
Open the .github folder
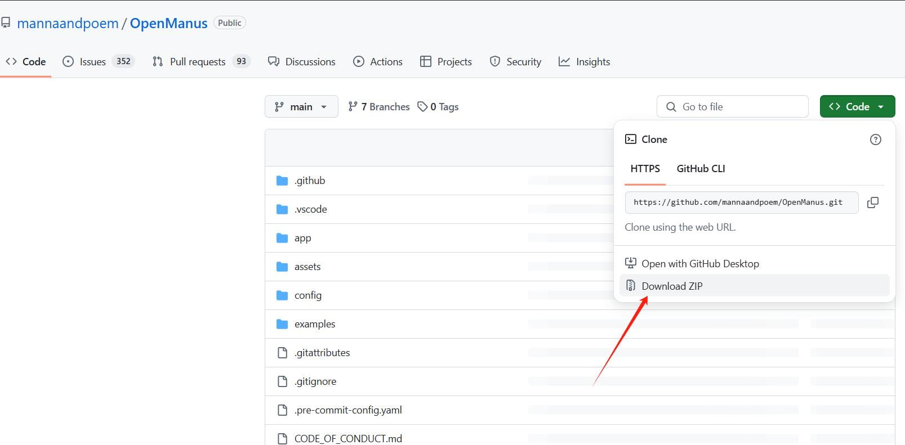click(310, 181)
